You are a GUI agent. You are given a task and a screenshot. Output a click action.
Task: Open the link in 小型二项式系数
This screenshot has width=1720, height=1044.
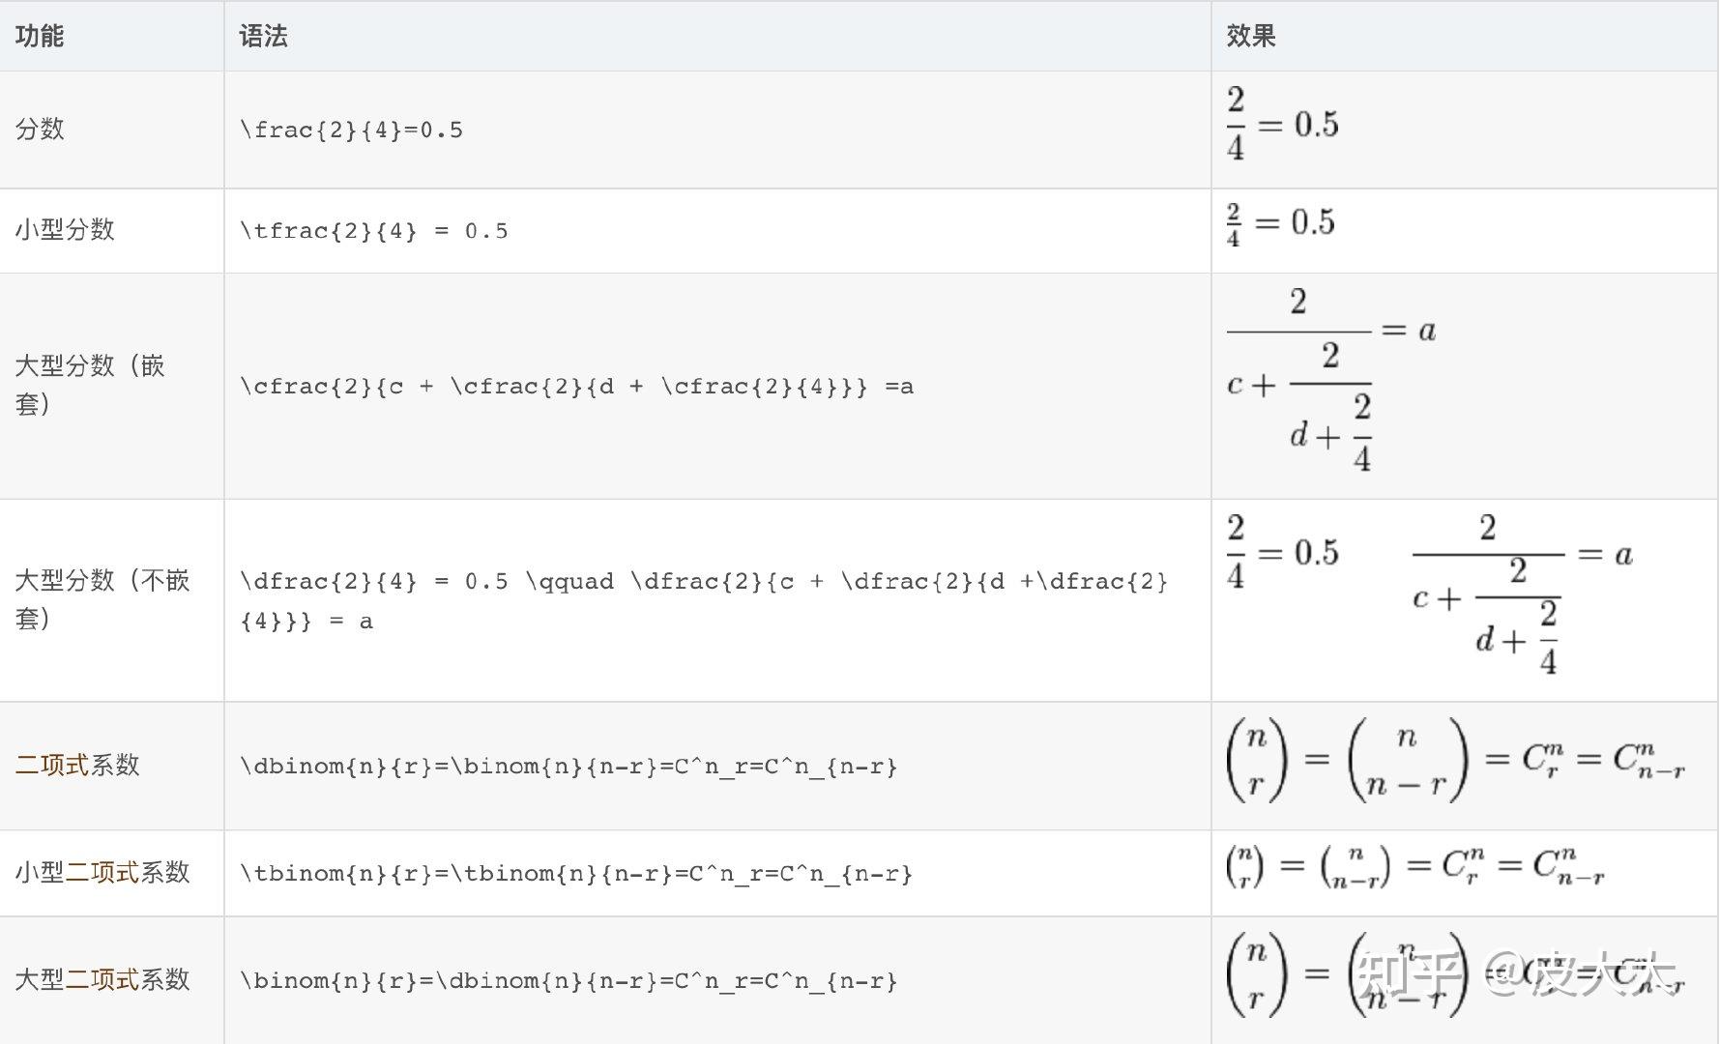(x=102, y=873)
